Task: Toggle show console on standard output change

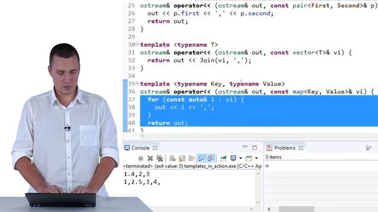Action: pos(201,158)
